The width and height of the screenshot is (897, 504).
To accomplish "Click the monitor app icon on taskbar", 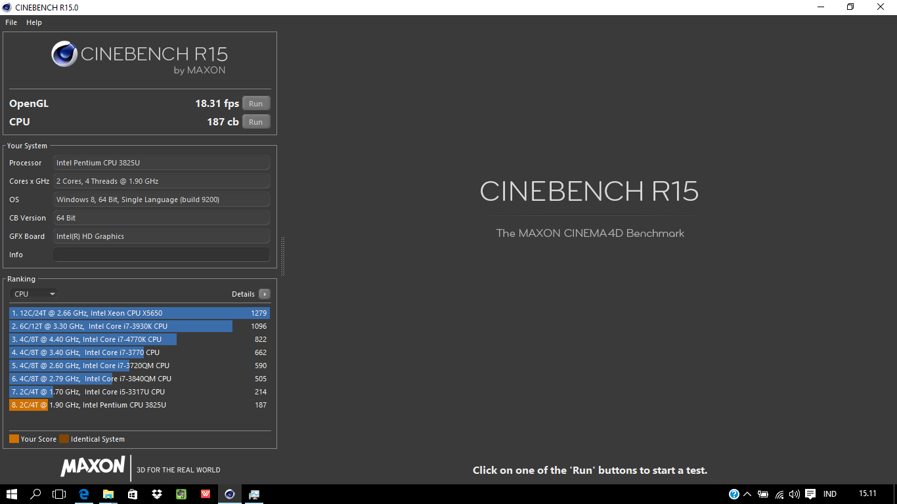I will coord(254,494).
